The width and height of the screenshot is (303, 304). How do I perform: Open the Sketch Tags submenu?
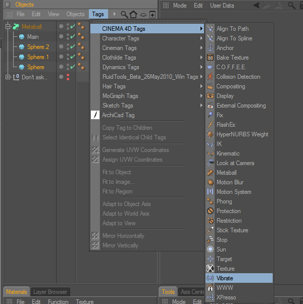point(147,106)
